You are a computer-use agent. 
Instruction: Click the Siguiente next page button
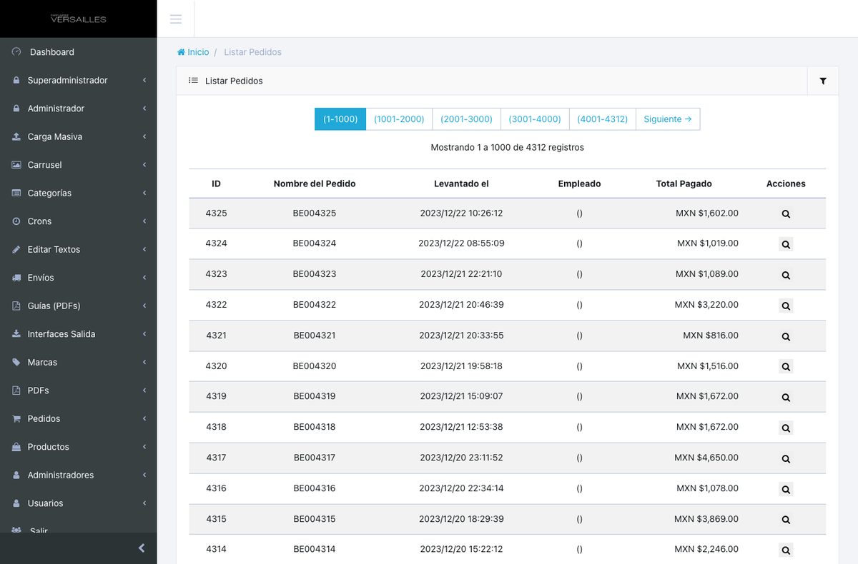(668, 119)
